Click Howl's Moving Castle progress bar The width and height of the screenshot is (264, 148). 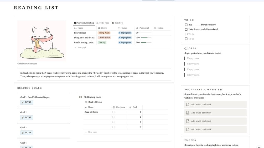(146, 42)
